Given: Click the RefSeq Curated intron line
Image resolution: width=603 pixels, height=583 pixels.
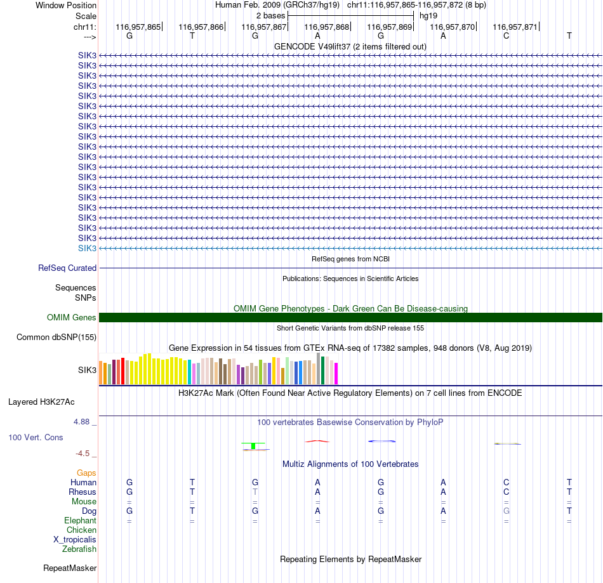Looking at the screenshot, I should 350,268.
